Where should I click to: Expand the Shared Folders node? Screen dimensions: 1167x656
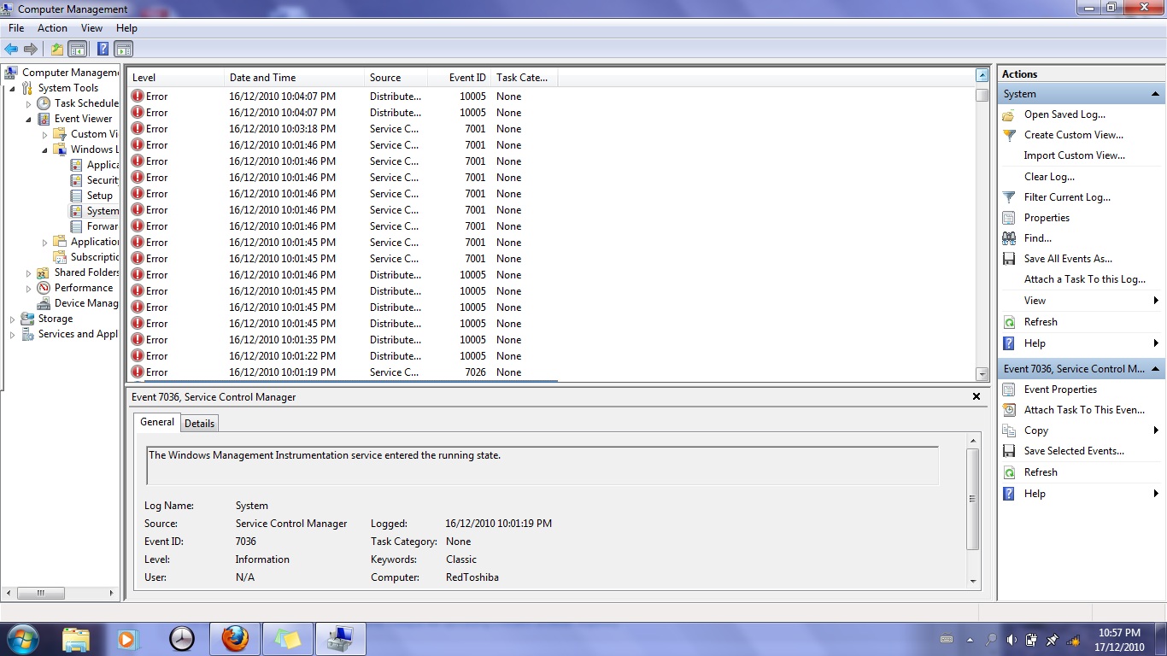tap(28, 272)
